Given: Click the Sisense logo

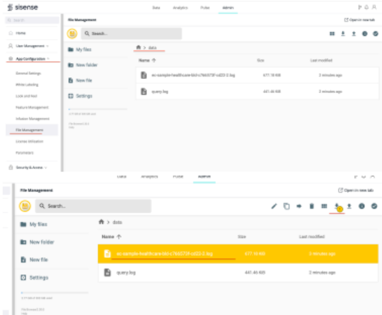Looking at the screenshot, I should click(19, 7).
